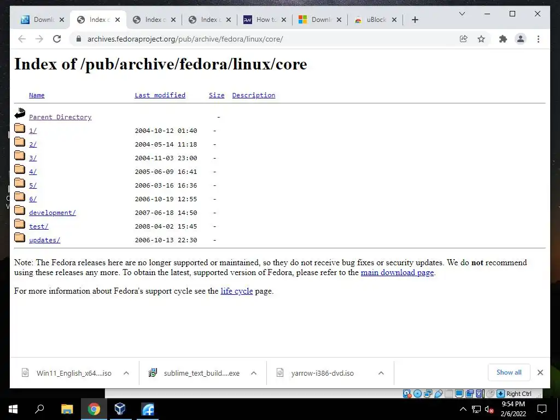Click VirtualBox optical disk indicator
Image resolution: width=560 pixels, height=420 pixels.
click(x=417, y=394)
